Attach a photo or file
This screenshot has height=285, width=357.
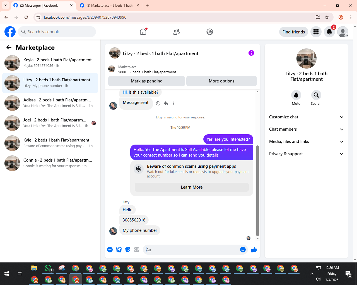tap(119, 250)
